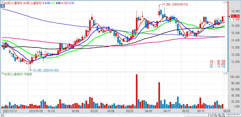
Task: Click the tallest red volume bar above 100,000
Action: click(137, 91)
